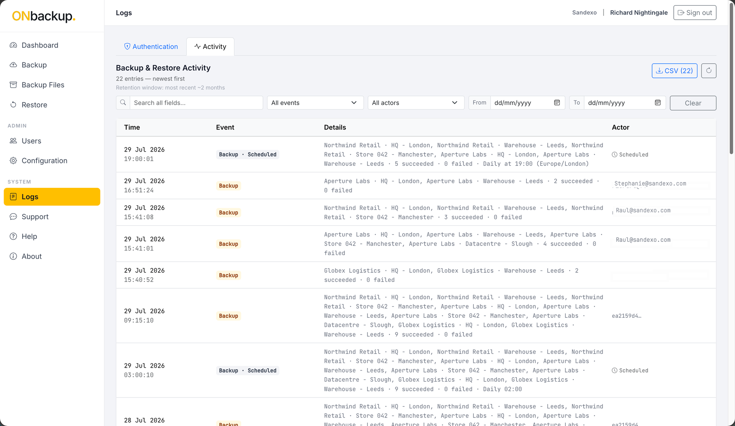Download the CSV (22) export
Screen dimensions: 735x426
[x=674, y=71]
